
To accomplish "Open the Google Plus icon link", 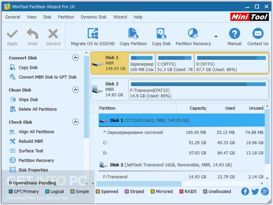I will (265, 192).
